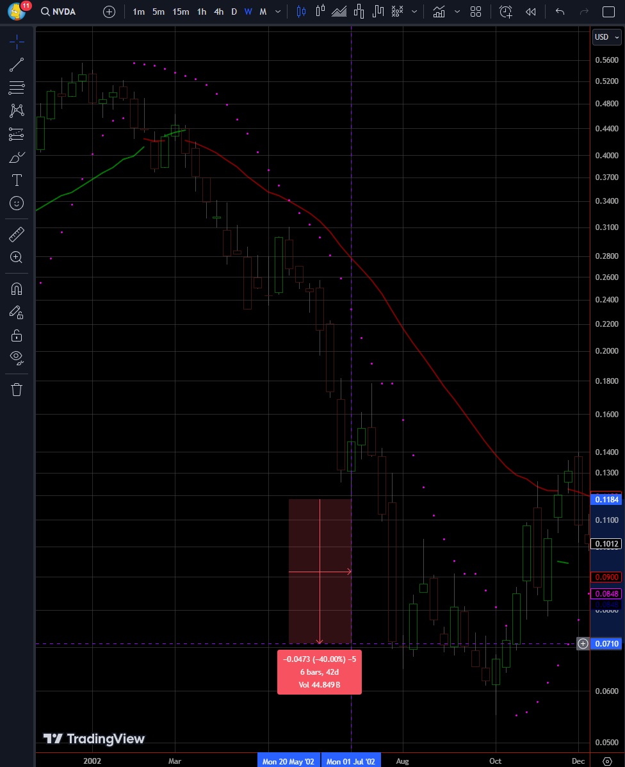Click the red 0.0900 price label

point(606,577)
